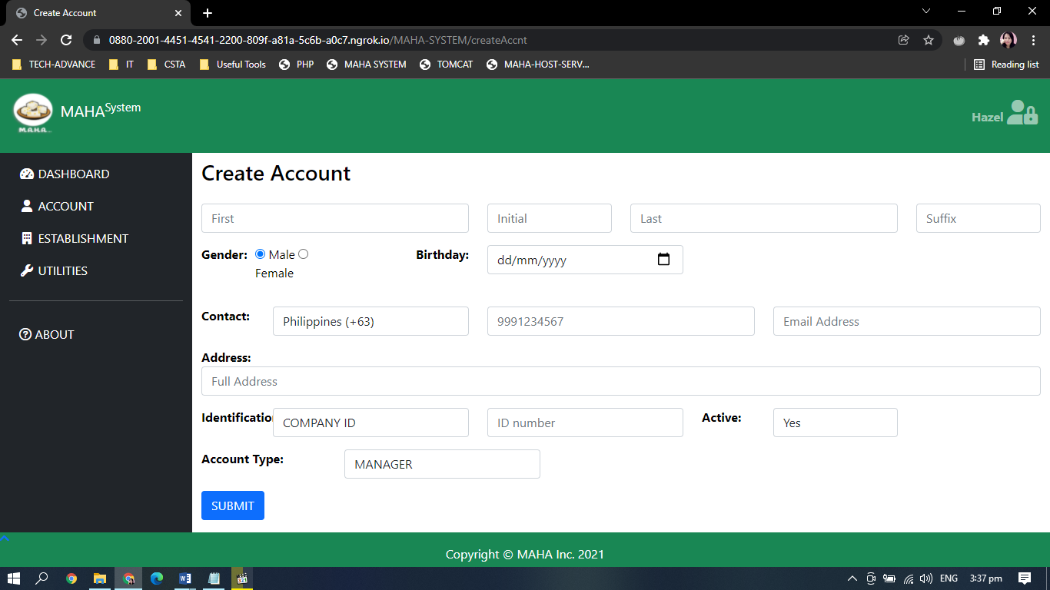Open the notification center icon
1050x590 pixels.
click(x=1025, y=578)
